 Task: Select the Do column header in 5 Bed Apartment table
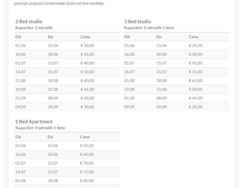point(50,137)
